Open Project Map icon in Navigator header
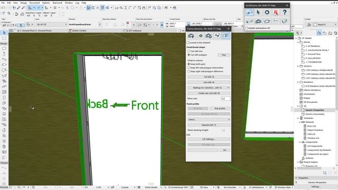 tap(319, 33)
